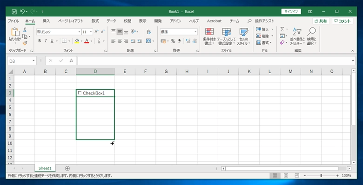The height and width of the screenshot is (185, 363).
Task: Click the zoom slider handle
Action: [321, 176]
